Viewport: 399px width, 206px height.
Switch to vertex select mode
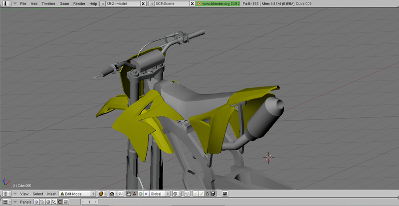(196, 194)
